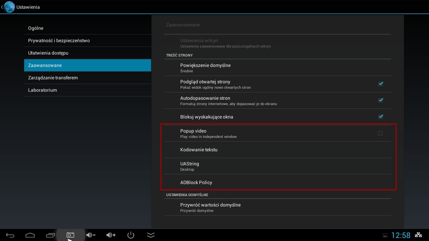Click the 12:58 clock in status area
Image resolution: width=429 pixels, height=241 pixels.
[x=401, y=235]
